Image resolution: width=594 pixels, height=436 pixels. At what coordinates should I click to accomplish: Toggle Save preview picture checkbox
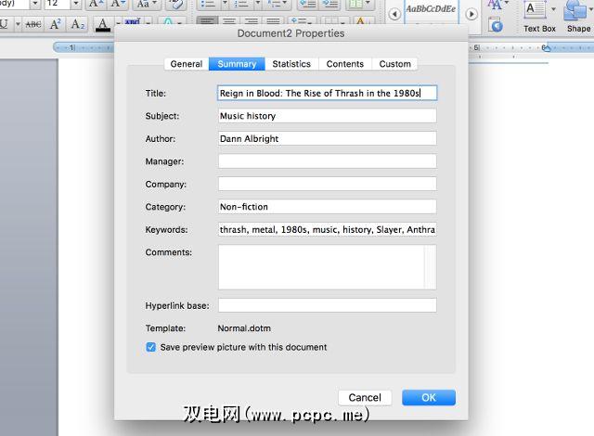click(150, 347)
